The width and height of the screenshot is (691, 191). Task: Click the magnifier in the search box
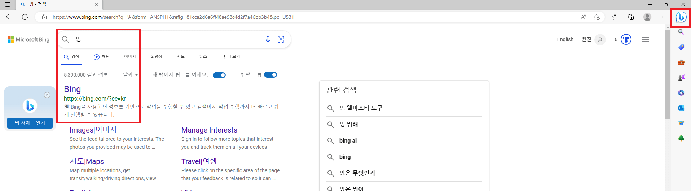click(65, 39)
